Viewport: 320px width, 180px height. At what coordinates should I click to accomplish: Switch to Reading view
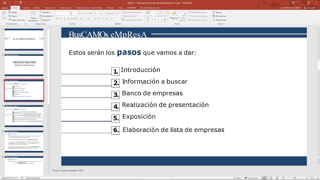(277, 178)
